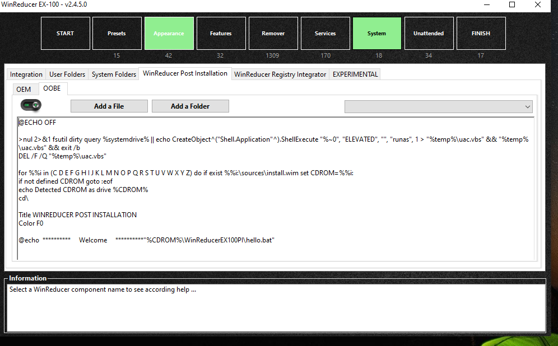Go to the System section

377,34
